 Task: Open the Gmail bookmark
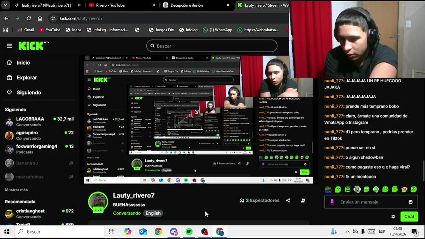[26, 30]
